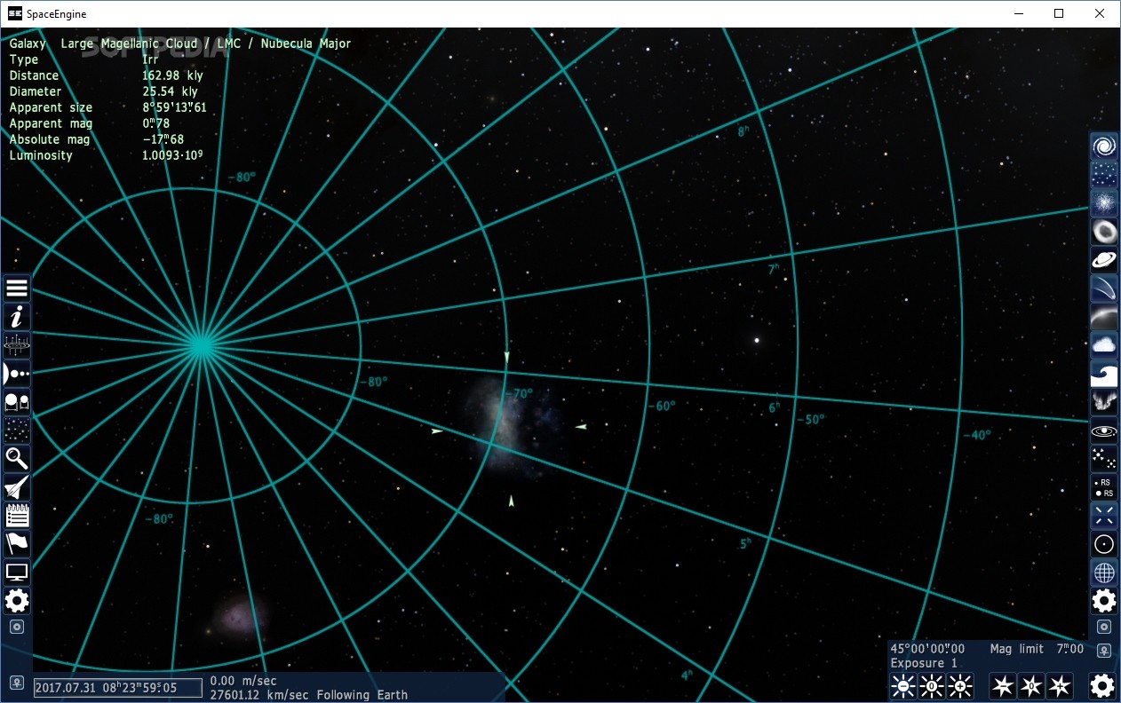Click the 'Following Earth' status text
Screen dimensions: 1121x703
pyautogui.click(x=362, y=695)
